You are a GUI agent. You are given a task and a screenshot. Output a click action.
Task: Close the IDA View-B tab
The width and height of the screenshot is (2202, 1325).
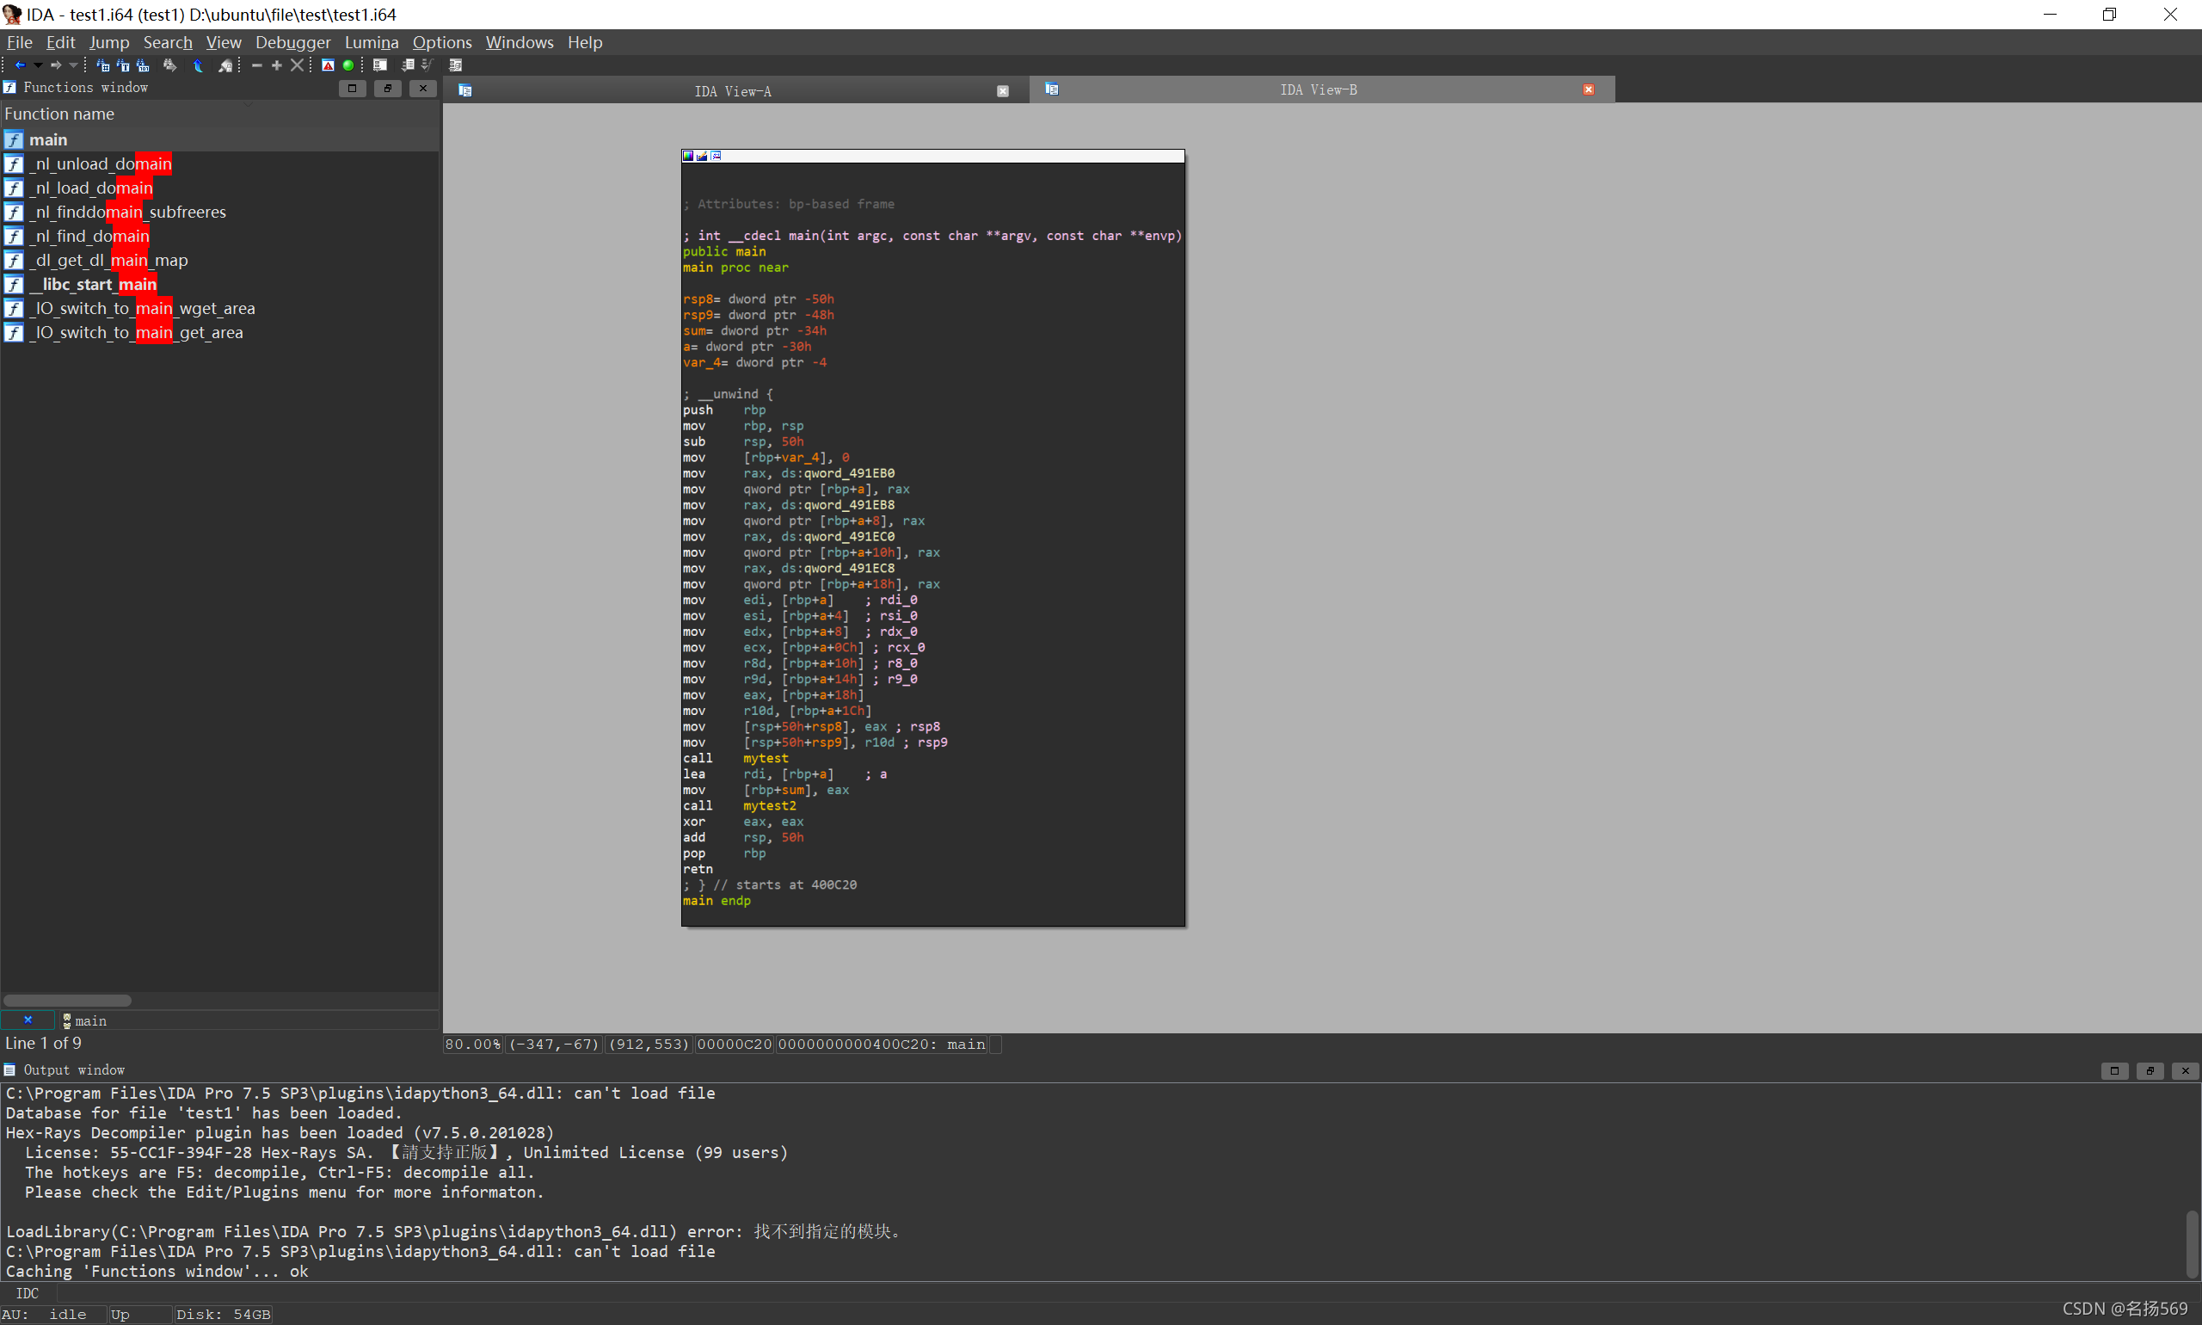click(1588, 89)
